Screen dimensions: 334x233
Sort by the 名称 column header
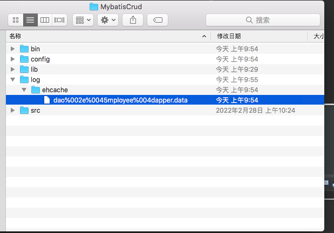pyautogui.click(x=108, y=36)
